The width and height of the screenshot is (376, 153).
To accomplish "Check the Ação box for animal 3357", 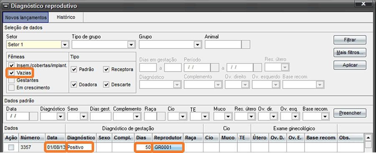I will click(x=11, y=148).
